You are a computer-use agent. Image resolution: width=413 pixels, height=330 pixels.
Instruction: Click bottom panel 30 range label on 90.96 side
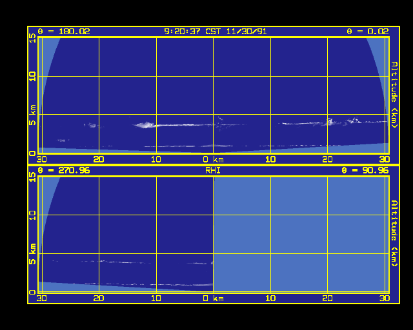[385, 298]
